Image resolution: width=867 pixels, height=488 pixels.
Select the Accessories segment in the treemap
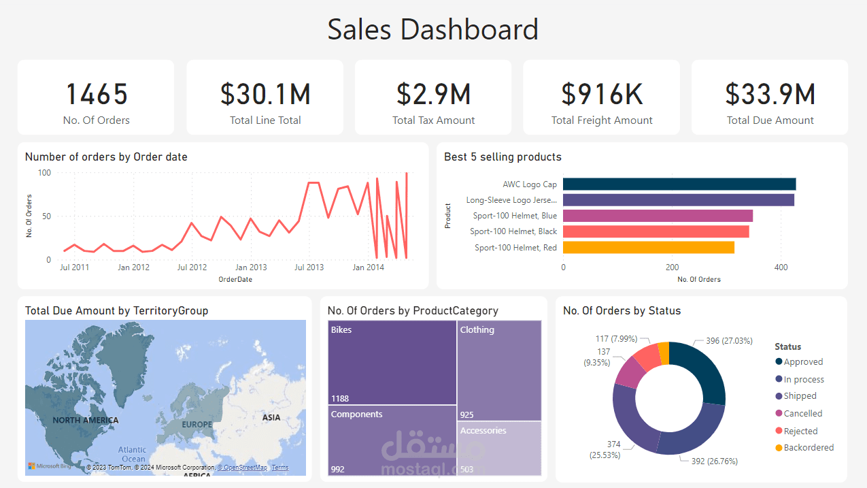click(x=499, y=448)
